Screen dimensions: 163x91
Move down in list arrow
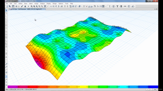(67, 6)
